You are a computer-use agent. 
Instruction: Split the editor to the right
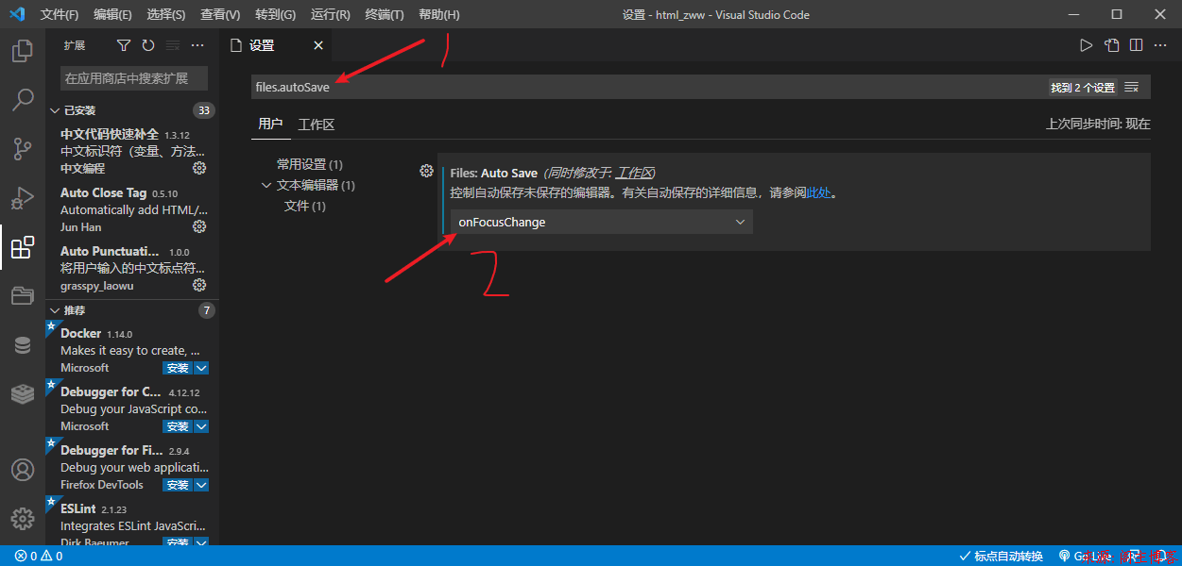pos(1137,45)
